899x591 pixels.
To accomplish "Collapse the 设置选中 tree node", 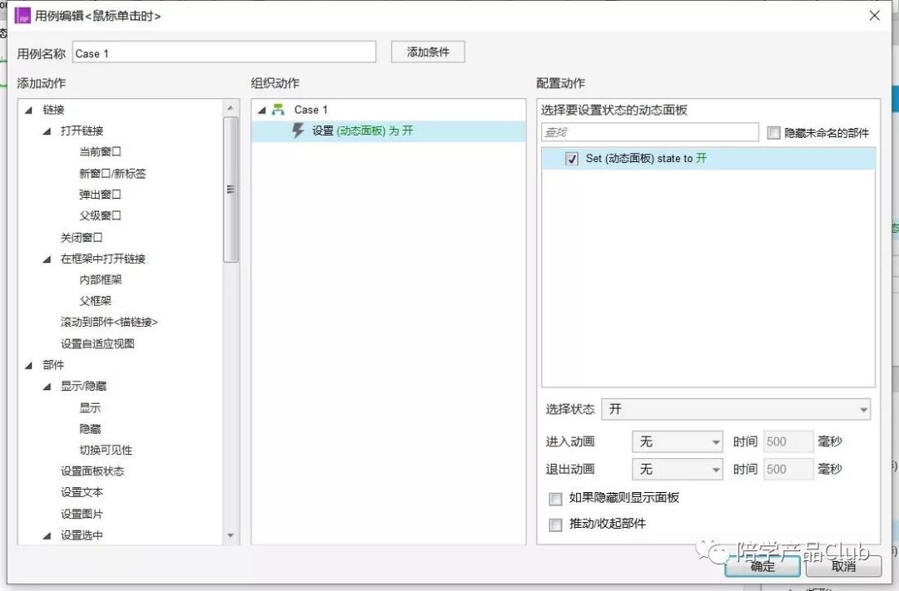I will (x=47, y=535).
